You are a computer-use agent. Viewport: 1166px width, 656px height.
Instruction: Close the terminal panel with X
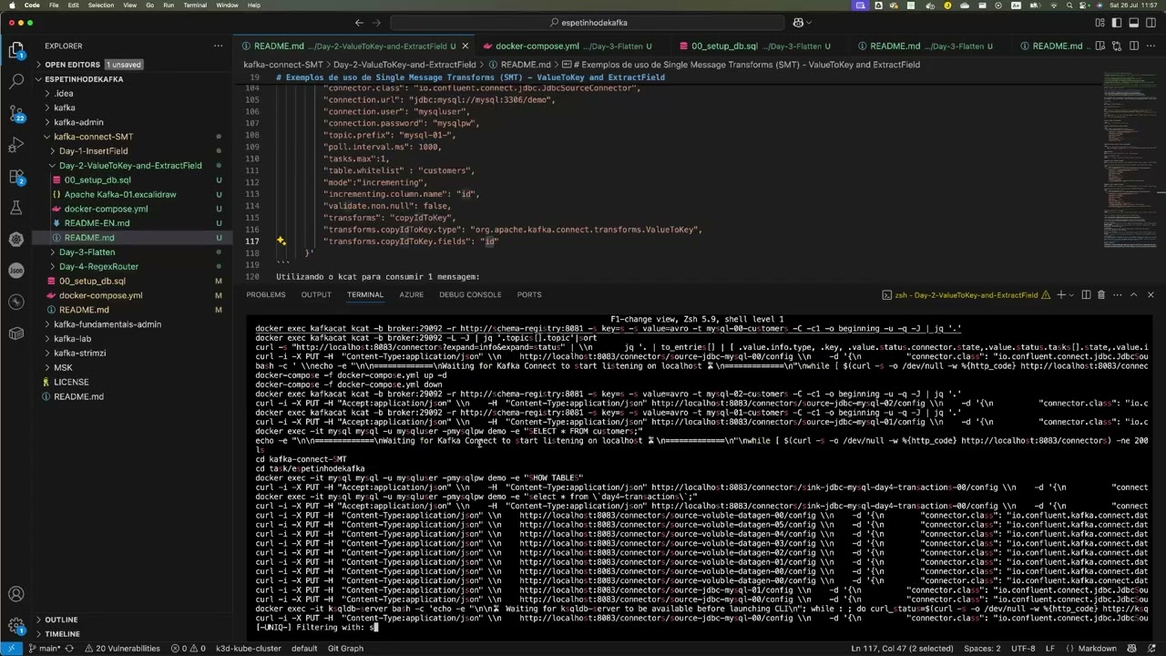(x=1151, y=295)
